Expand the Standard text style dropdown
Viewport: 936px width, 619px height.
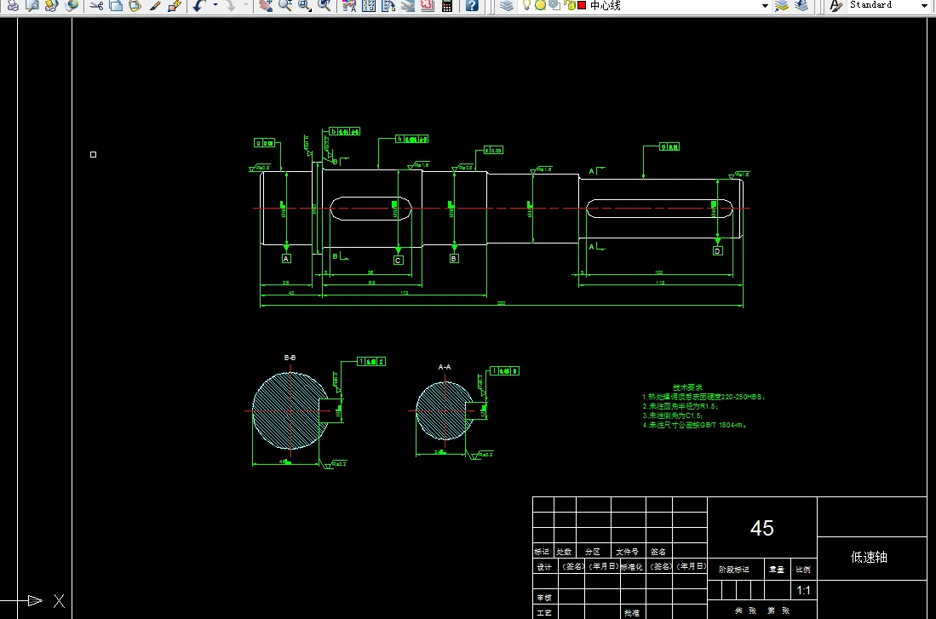(924, 5)
